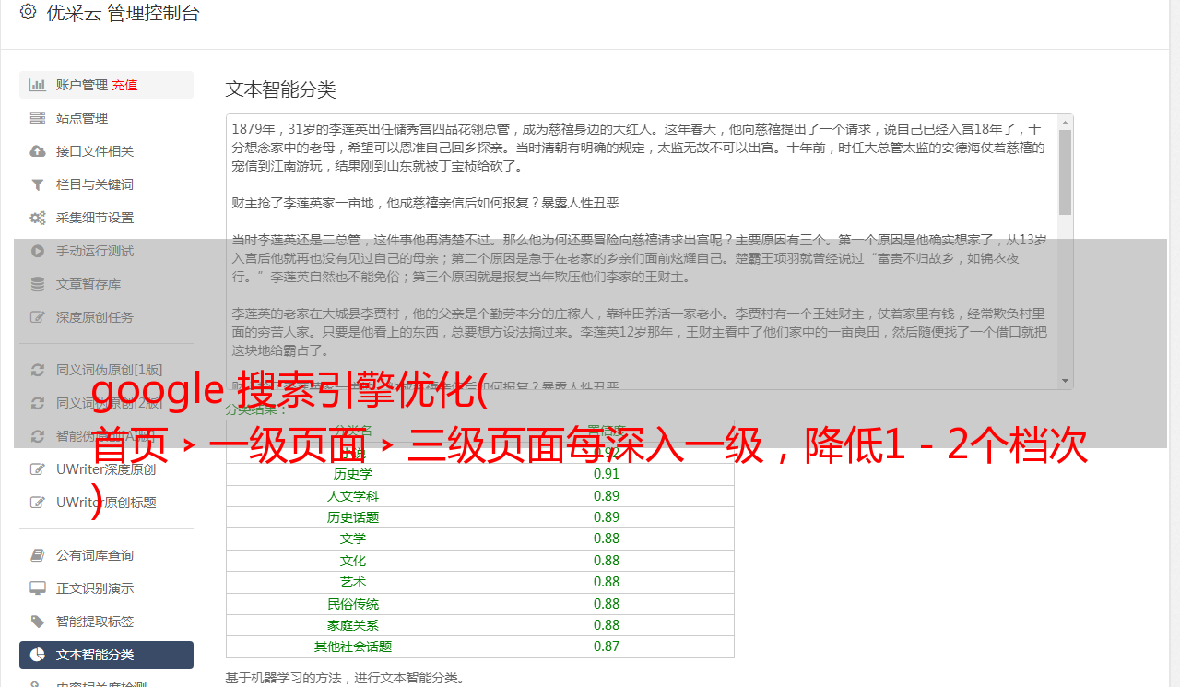Select the 文化 category cell
Screen dimensions: 1180x687
pos(353,561)
